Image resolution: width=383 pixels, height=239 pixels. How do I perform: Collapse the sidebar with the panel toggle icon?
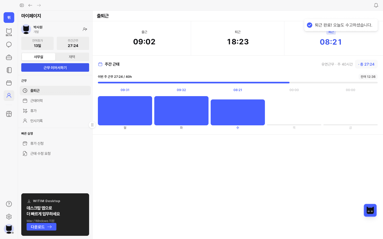point(22,5)
